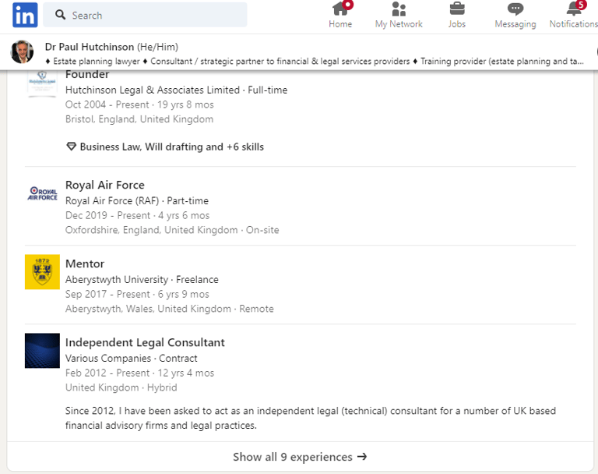Image resolution: width=598 pixels, height=474 pixels.
Task: Open the Jobs tab
Action: [x=457, y=16]
